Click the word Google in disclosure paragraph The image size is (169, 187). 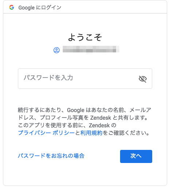pyautogui.click(x=76, y=110)
